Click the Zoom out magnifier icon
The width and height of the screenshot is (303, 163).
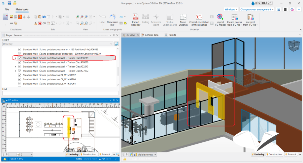[x=82, y=17]
